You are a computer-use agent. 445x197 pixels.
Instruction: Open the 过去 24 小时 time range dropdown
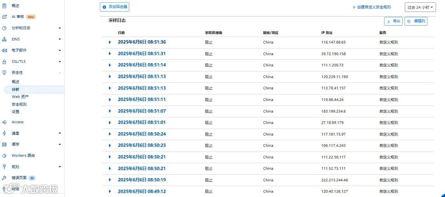pos(420,7)
